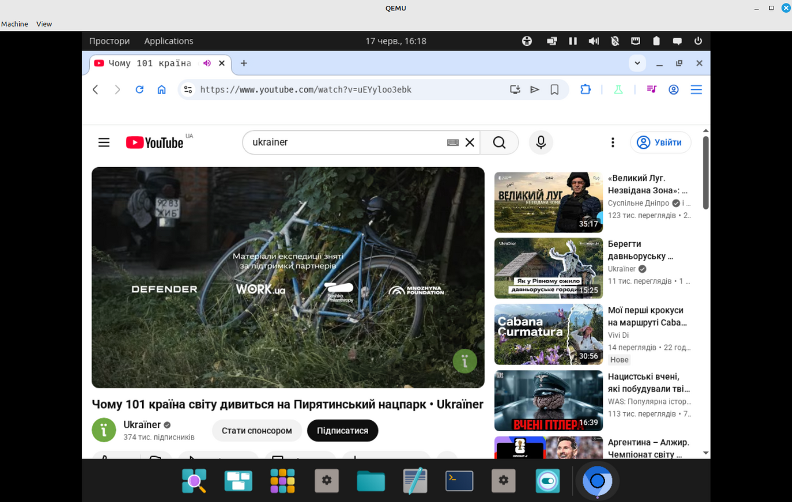Open the browser home page
The height and width of the screenshot is (502, 792).
(162, 89)
